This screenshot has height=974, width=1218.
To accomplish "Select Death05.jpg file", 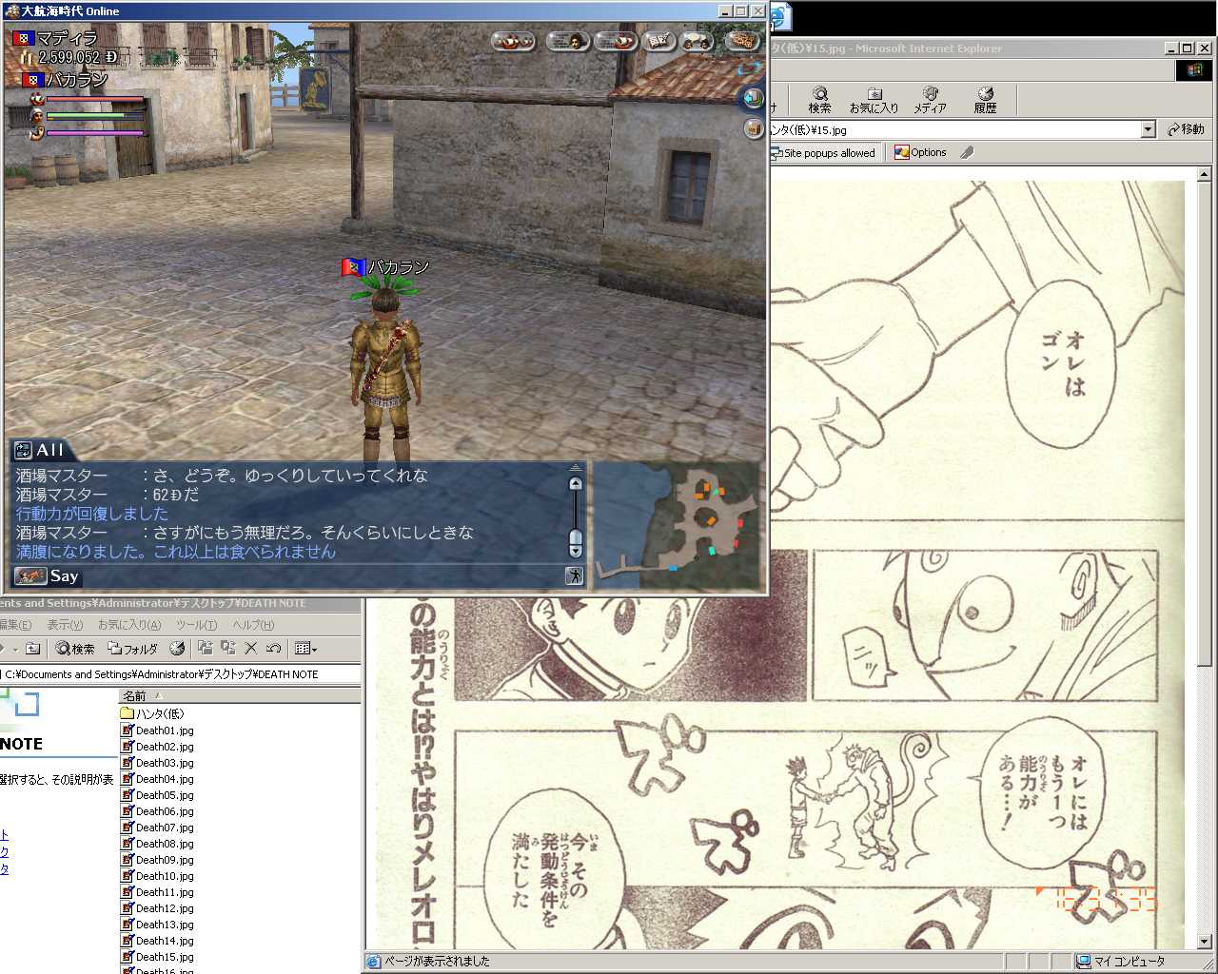I will pyautogui.click(x=157, y=795).
